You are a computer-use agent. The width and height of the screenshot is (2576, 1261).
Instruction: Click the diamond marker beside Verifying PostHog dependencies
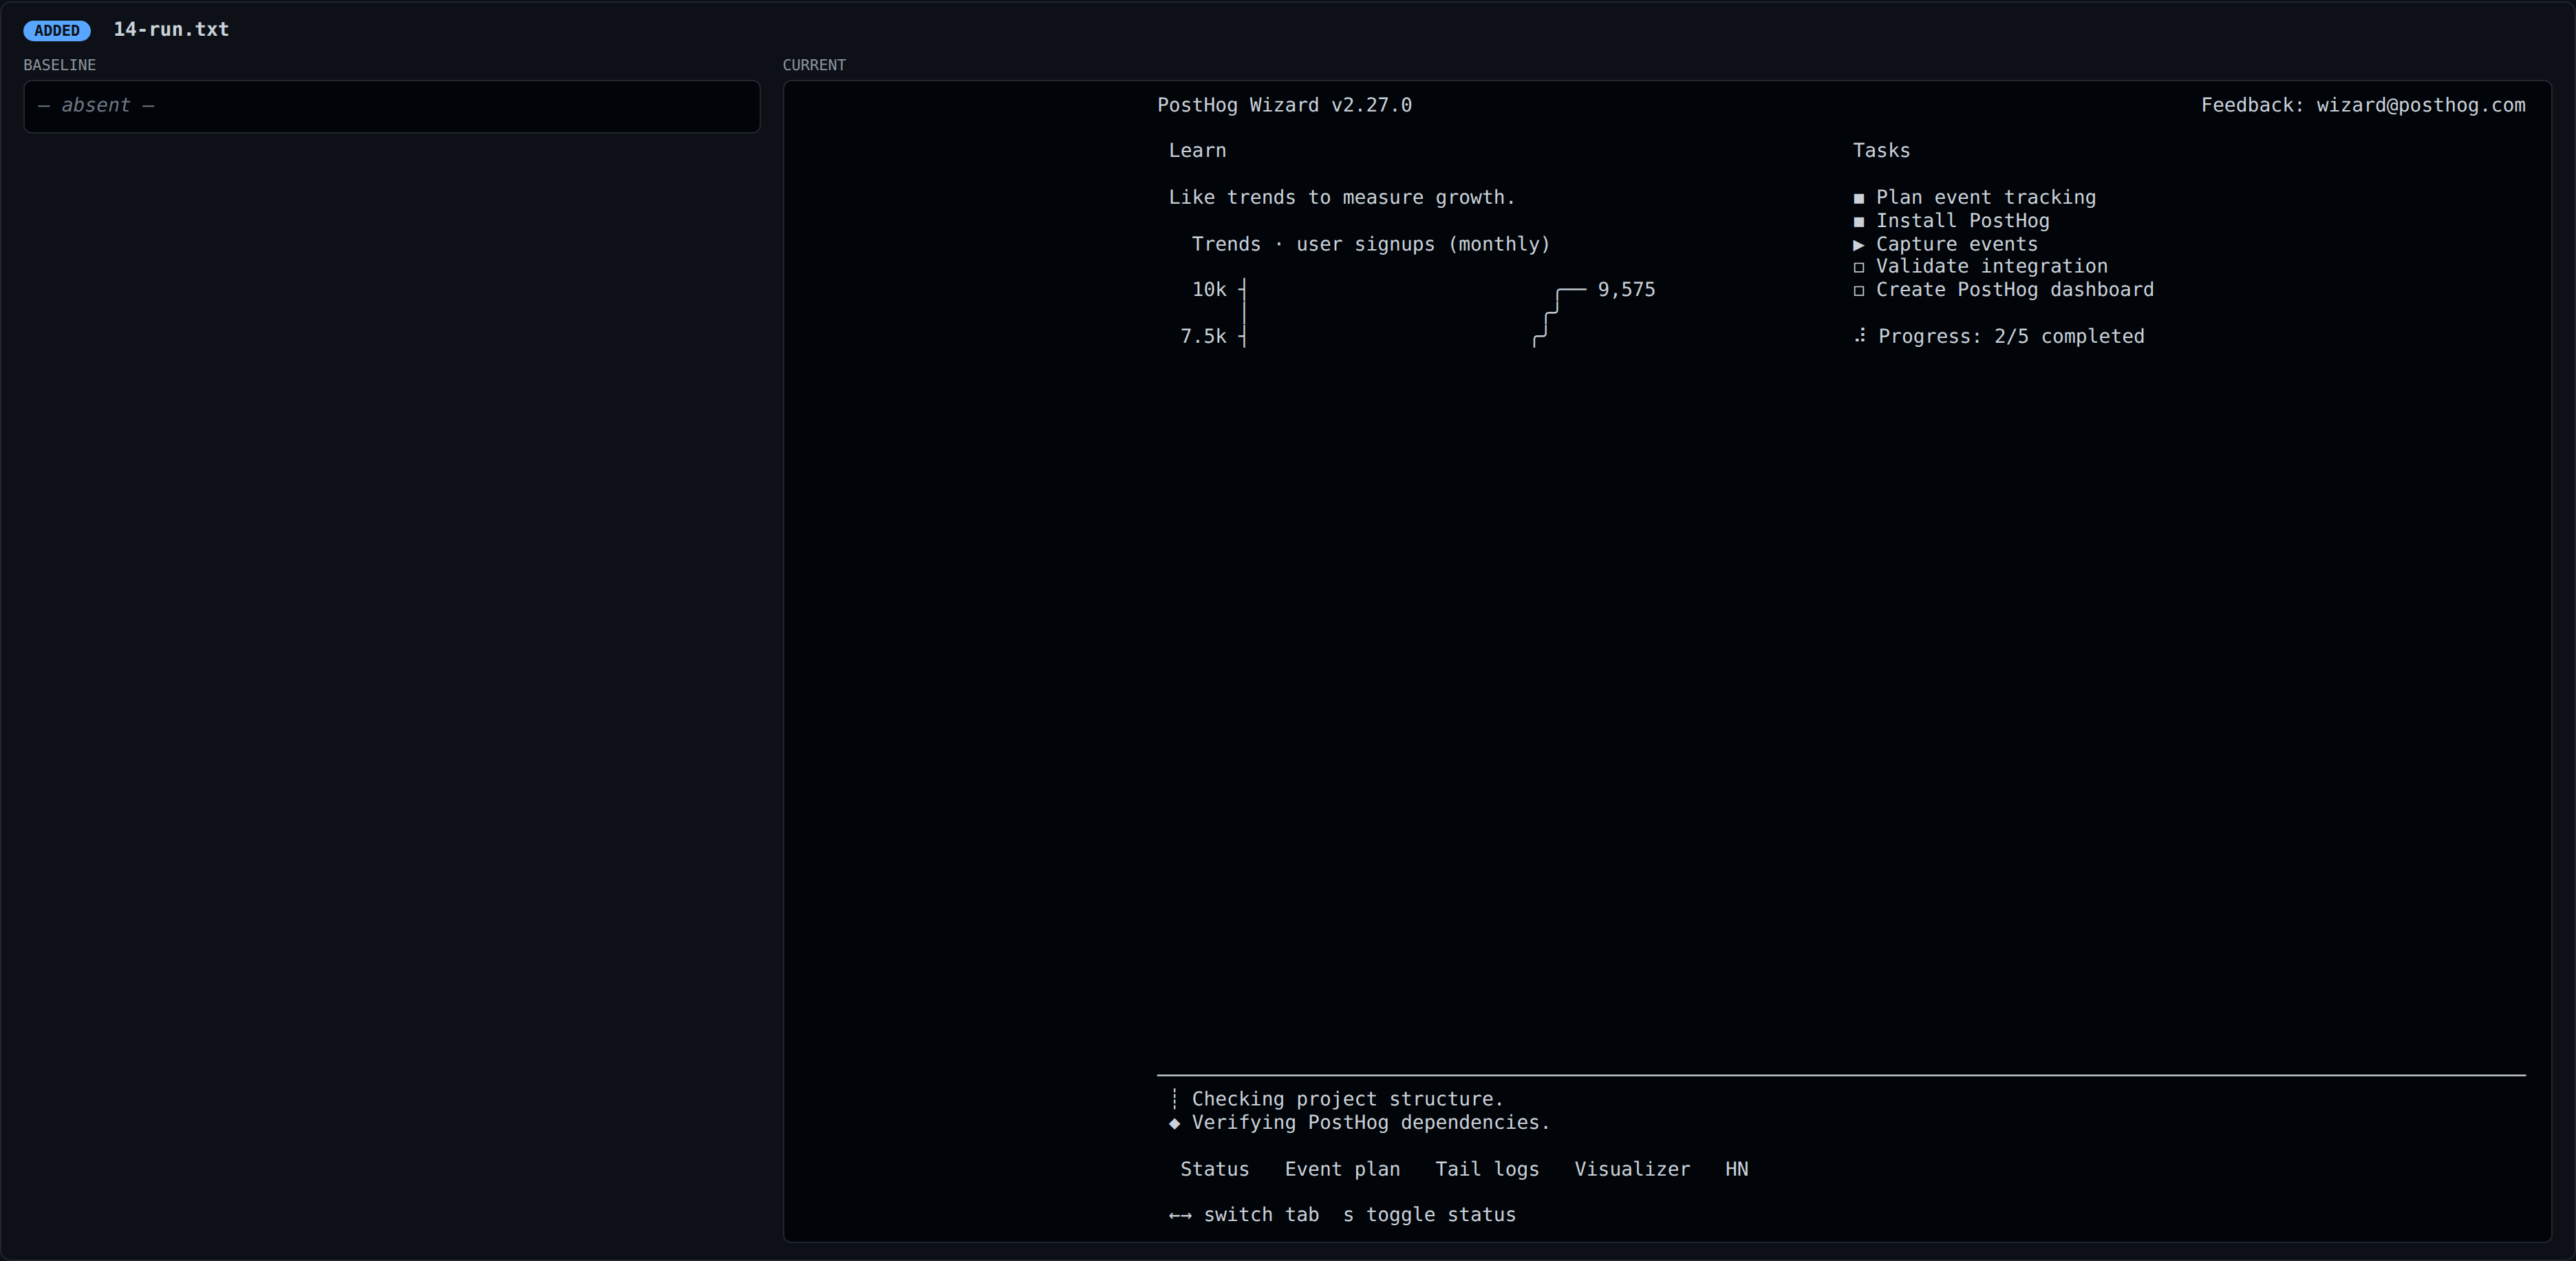point(1174,1123)
